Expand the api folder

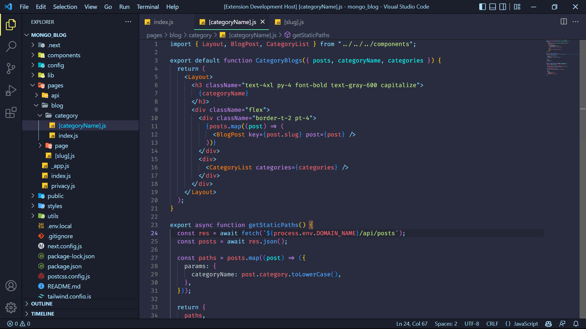[x=55, y=95]
